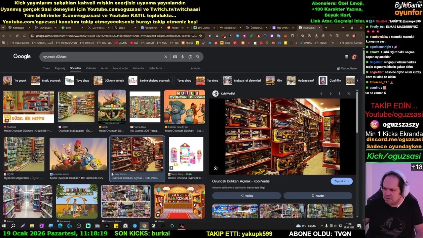Go to previous image in preview panel
The height and width of the screenshot is (238, 423).
click(x=321, y=94)
